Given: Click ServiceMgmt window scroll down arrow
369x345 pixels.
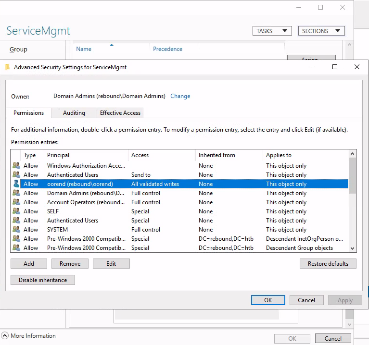Looking at the screenshot, I should pos(349,324).
